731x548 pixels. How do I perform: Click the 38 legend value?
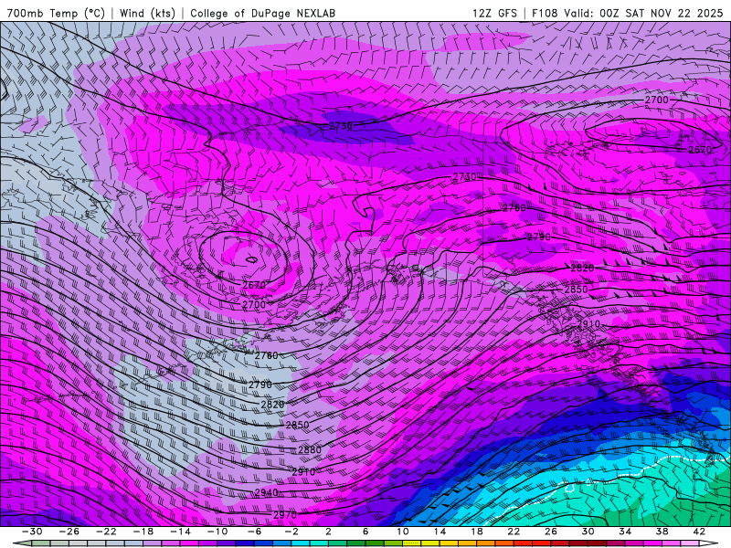(x=662, y=532)
